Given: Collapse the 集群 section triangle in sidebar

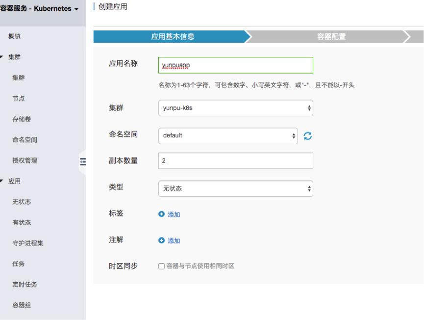Looking at the screenshot, I should [2, 57].
